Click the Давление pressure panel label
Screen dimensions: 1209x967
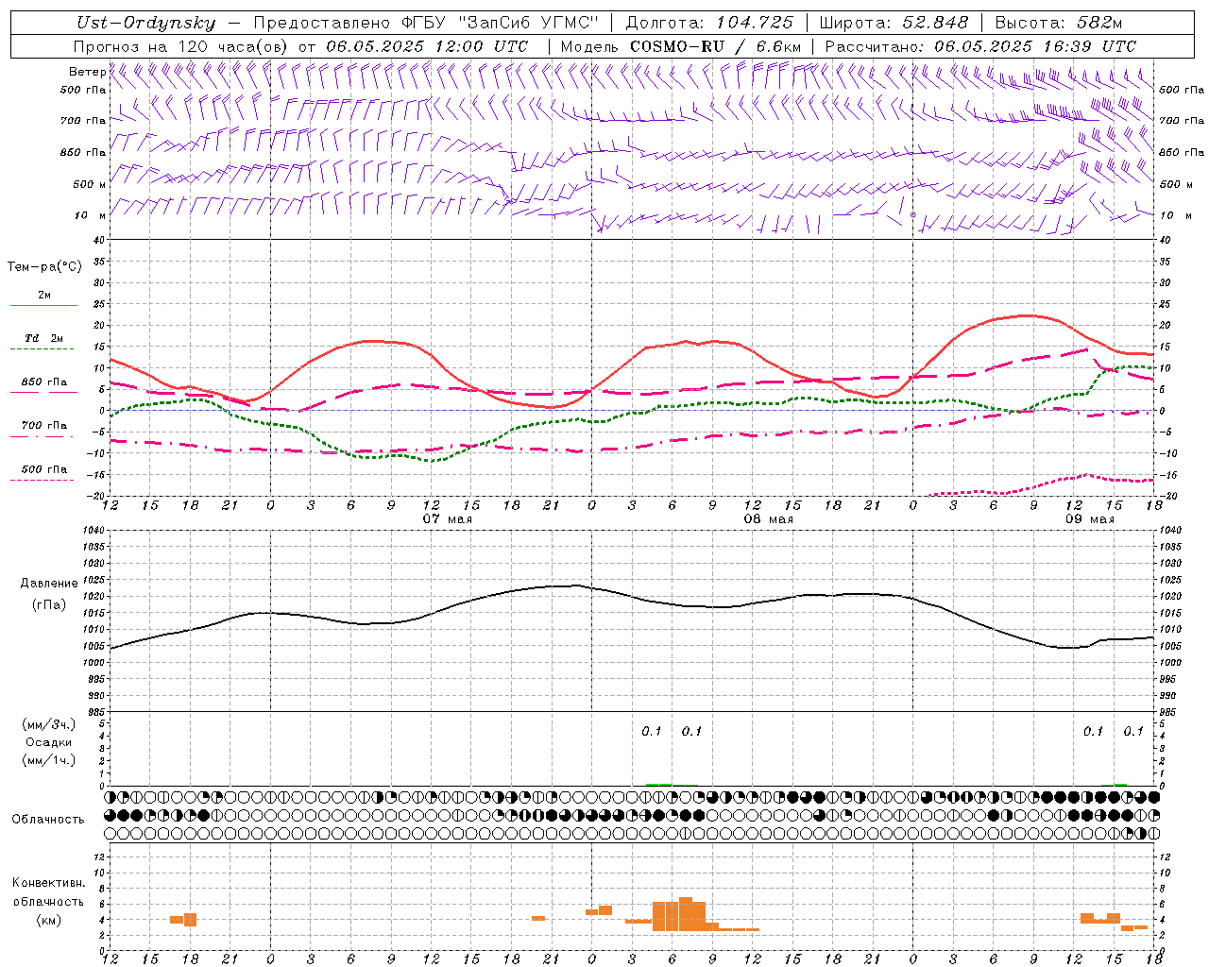pos(49,584)
